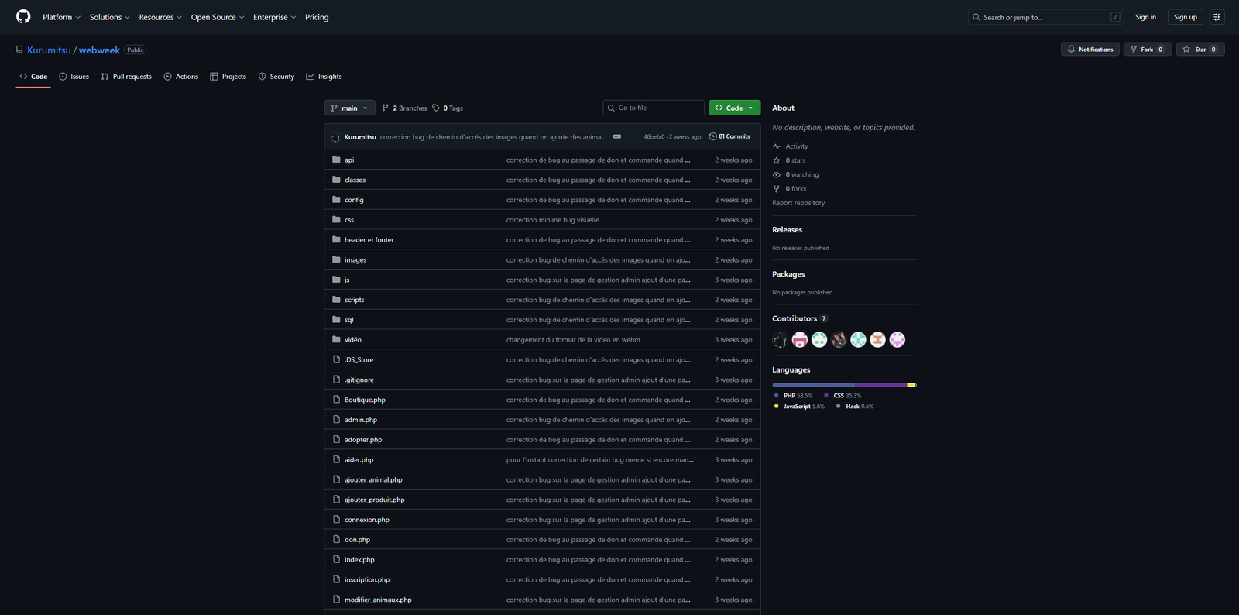Open the 0 watching link
1239x615 pixels.
(795, 175)
